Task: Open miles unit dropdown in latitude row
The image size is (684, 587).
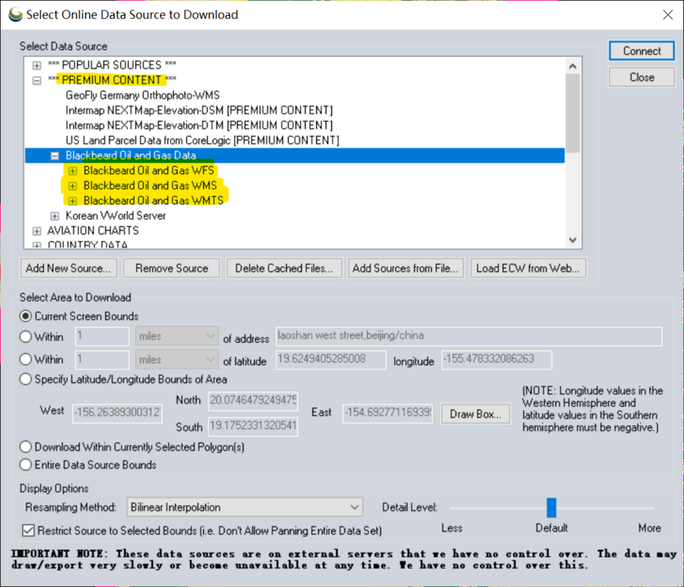Action: pyautogui.click(x=177, y=360)
